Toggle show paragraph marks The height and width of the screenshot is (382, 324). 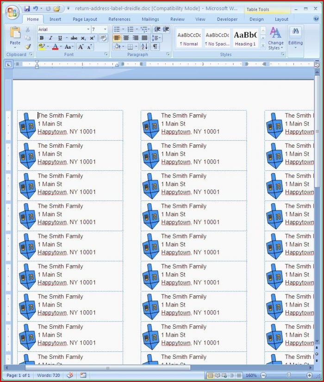tap(155, 46)
